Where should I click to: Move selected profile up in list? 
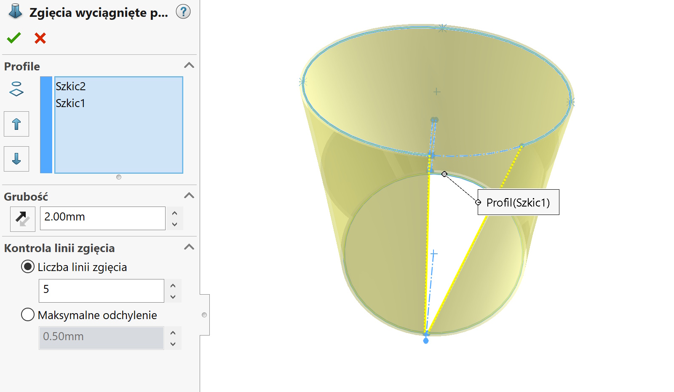(x=16, y=124)
